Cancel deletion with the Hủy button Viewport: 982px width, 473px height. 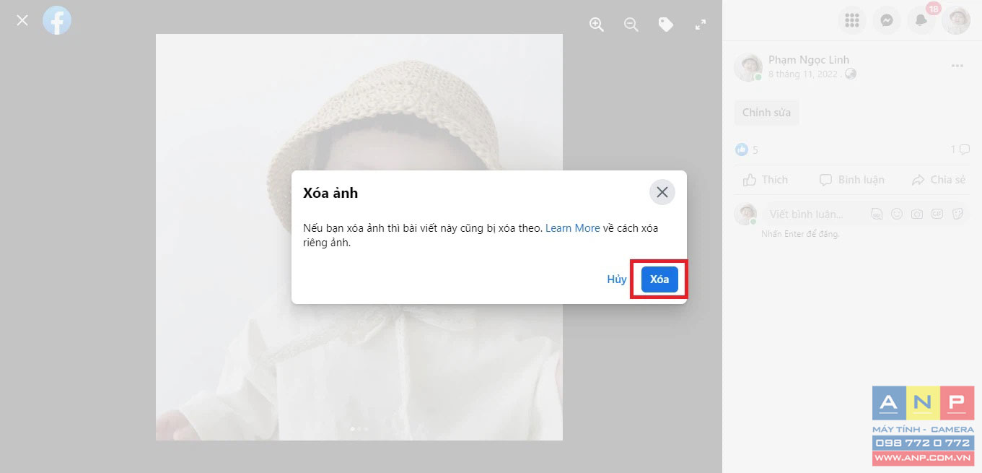pos(617,279)
